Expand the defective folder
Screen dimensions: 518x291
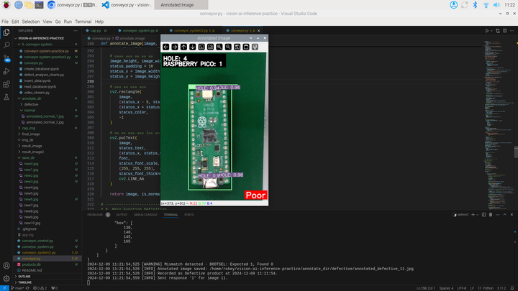(31, 104)
